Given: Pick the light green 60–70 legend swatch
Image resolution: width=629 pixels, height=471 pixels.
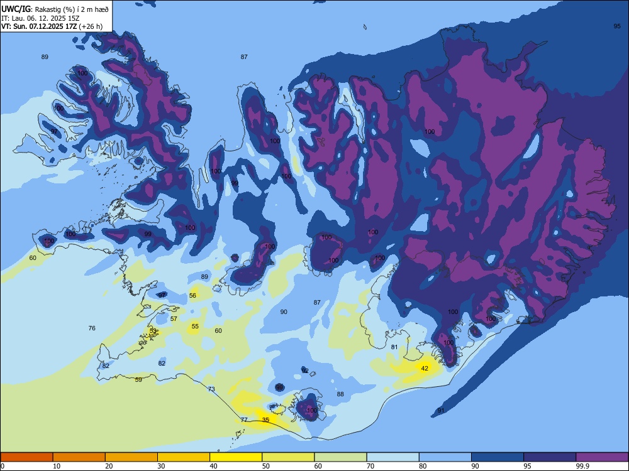Looking at the screenshot, I should [x=340, y=457].
